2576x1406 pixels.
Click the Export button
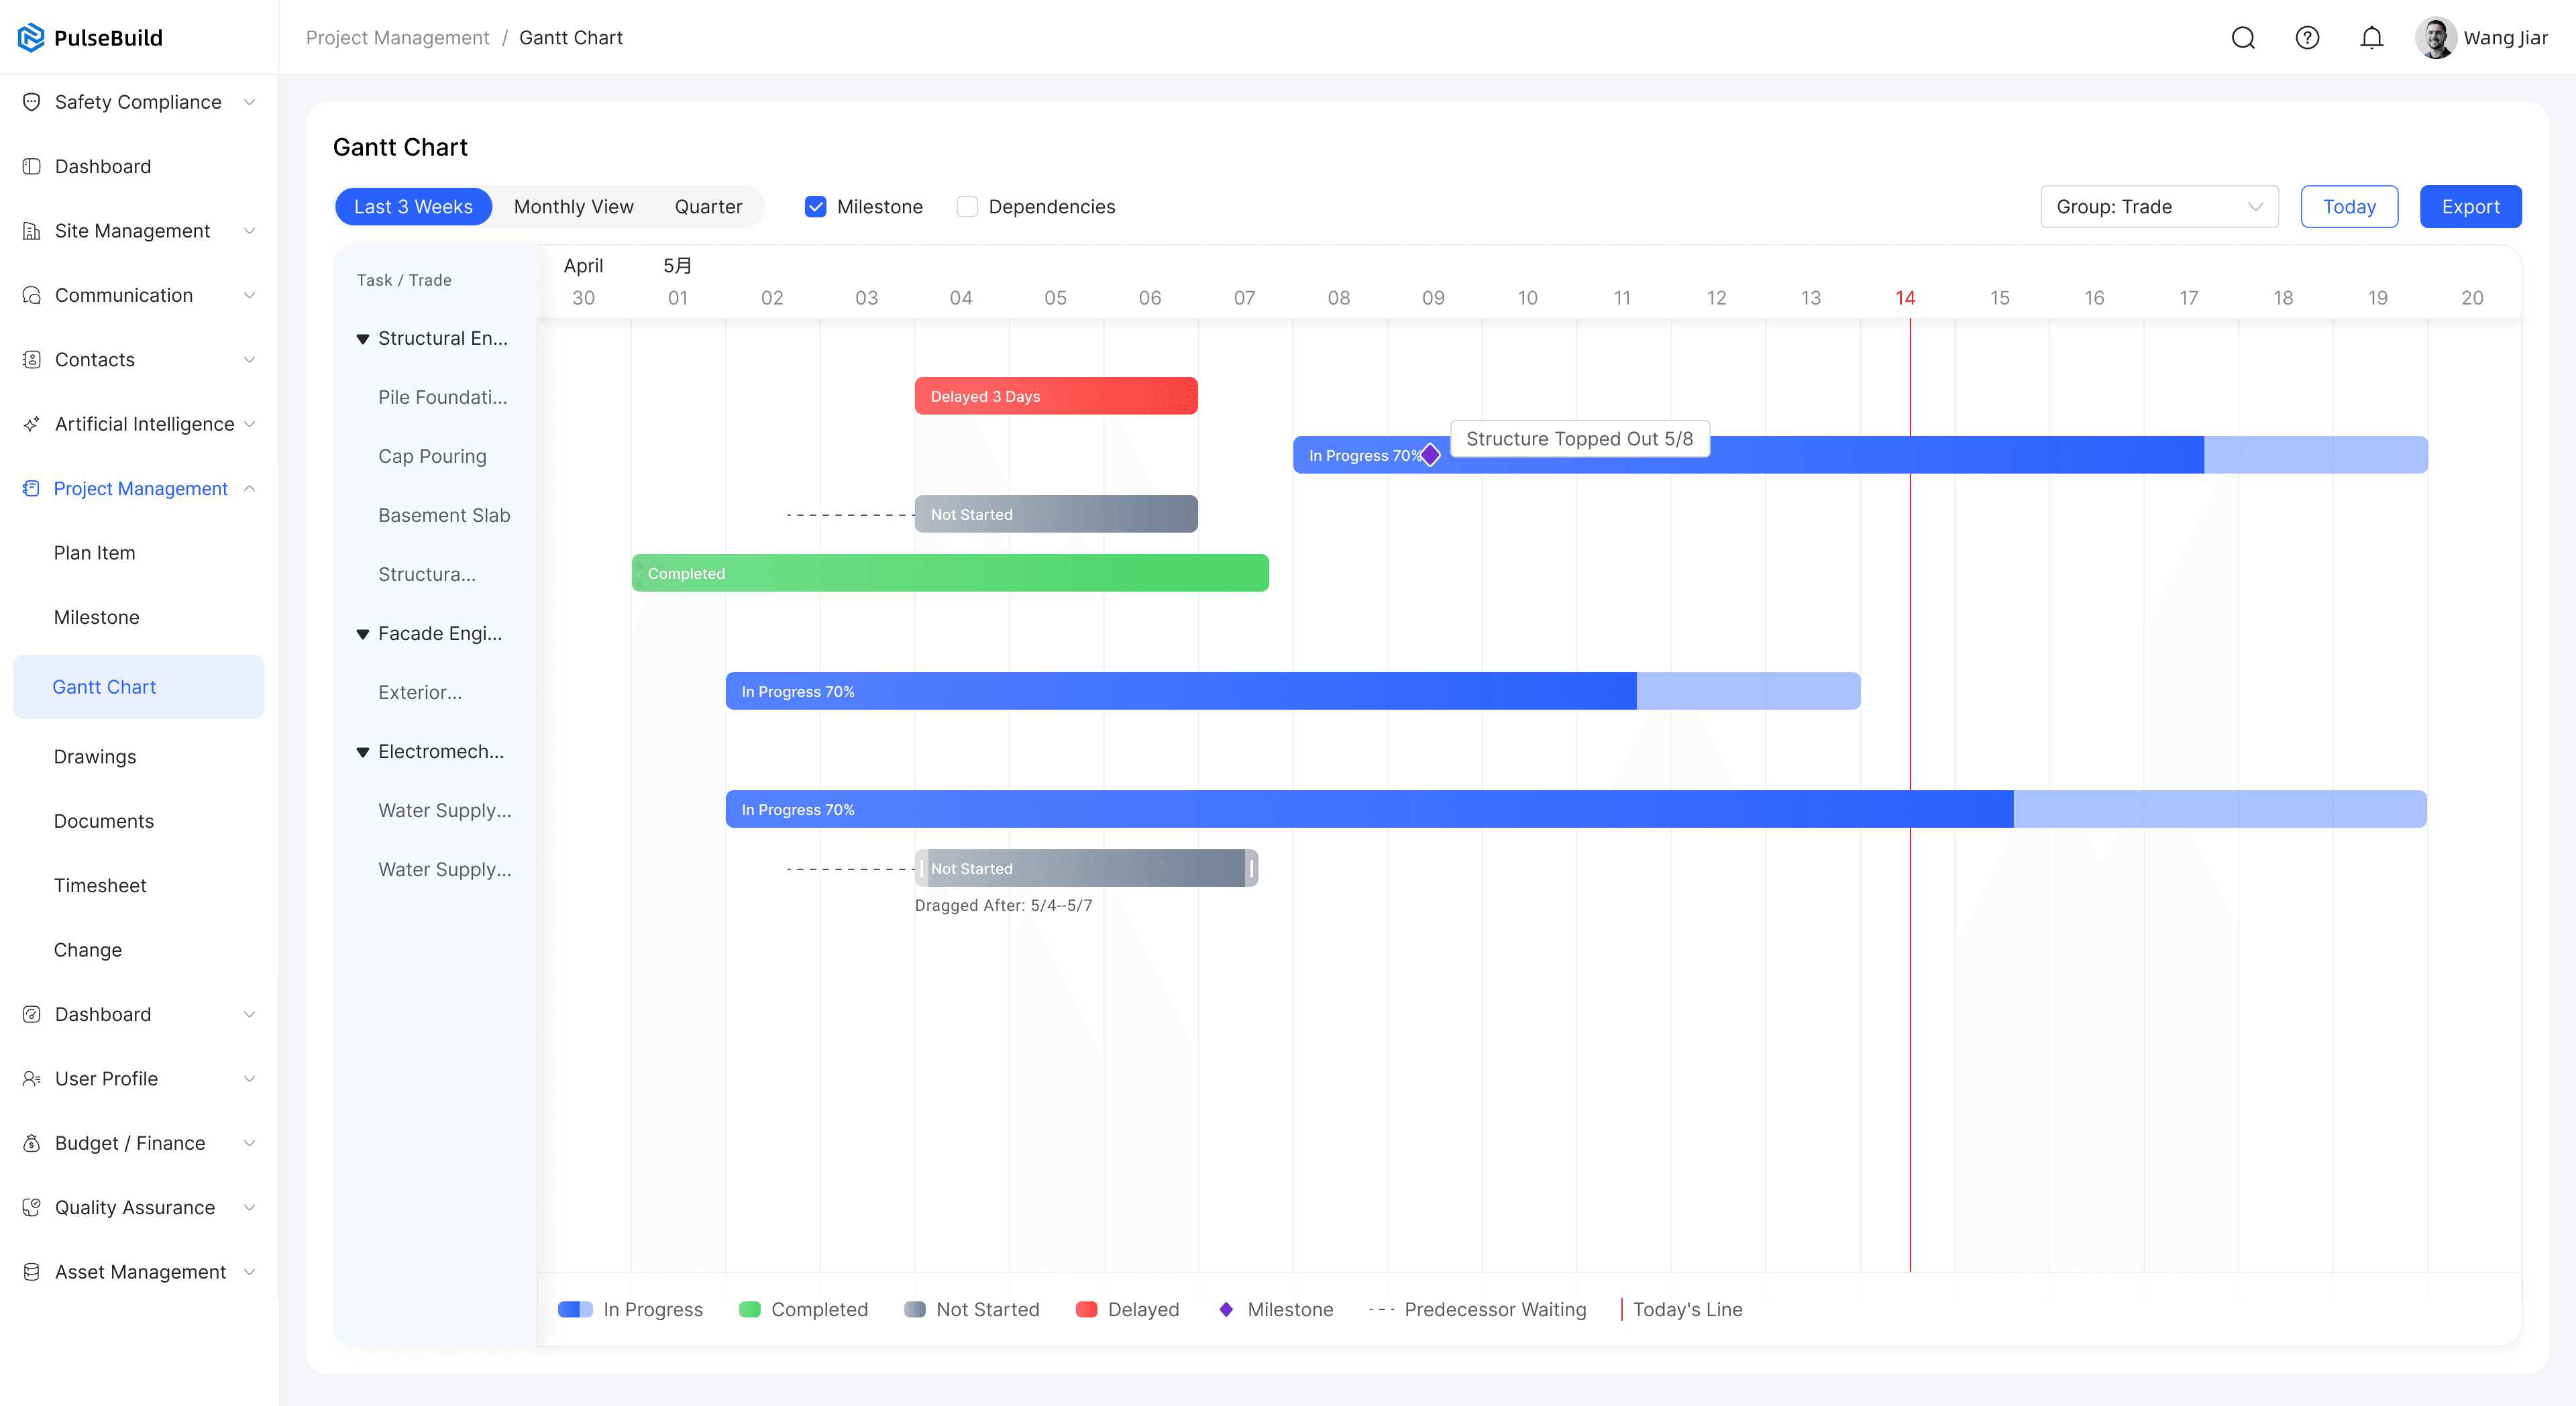click(2470, 207)
